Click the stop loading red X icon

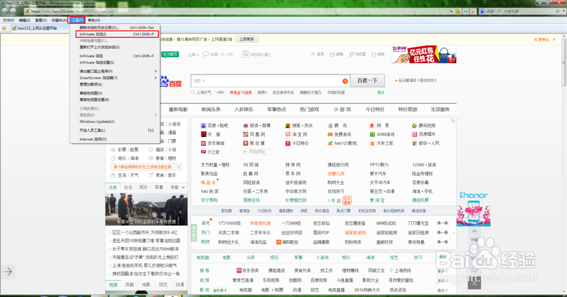(473, 11)
